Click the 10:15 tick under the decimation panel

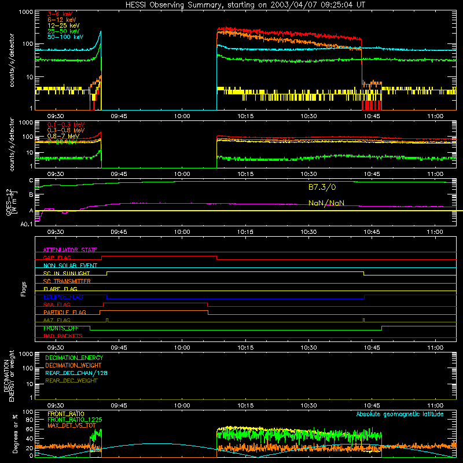pos(245,406)
